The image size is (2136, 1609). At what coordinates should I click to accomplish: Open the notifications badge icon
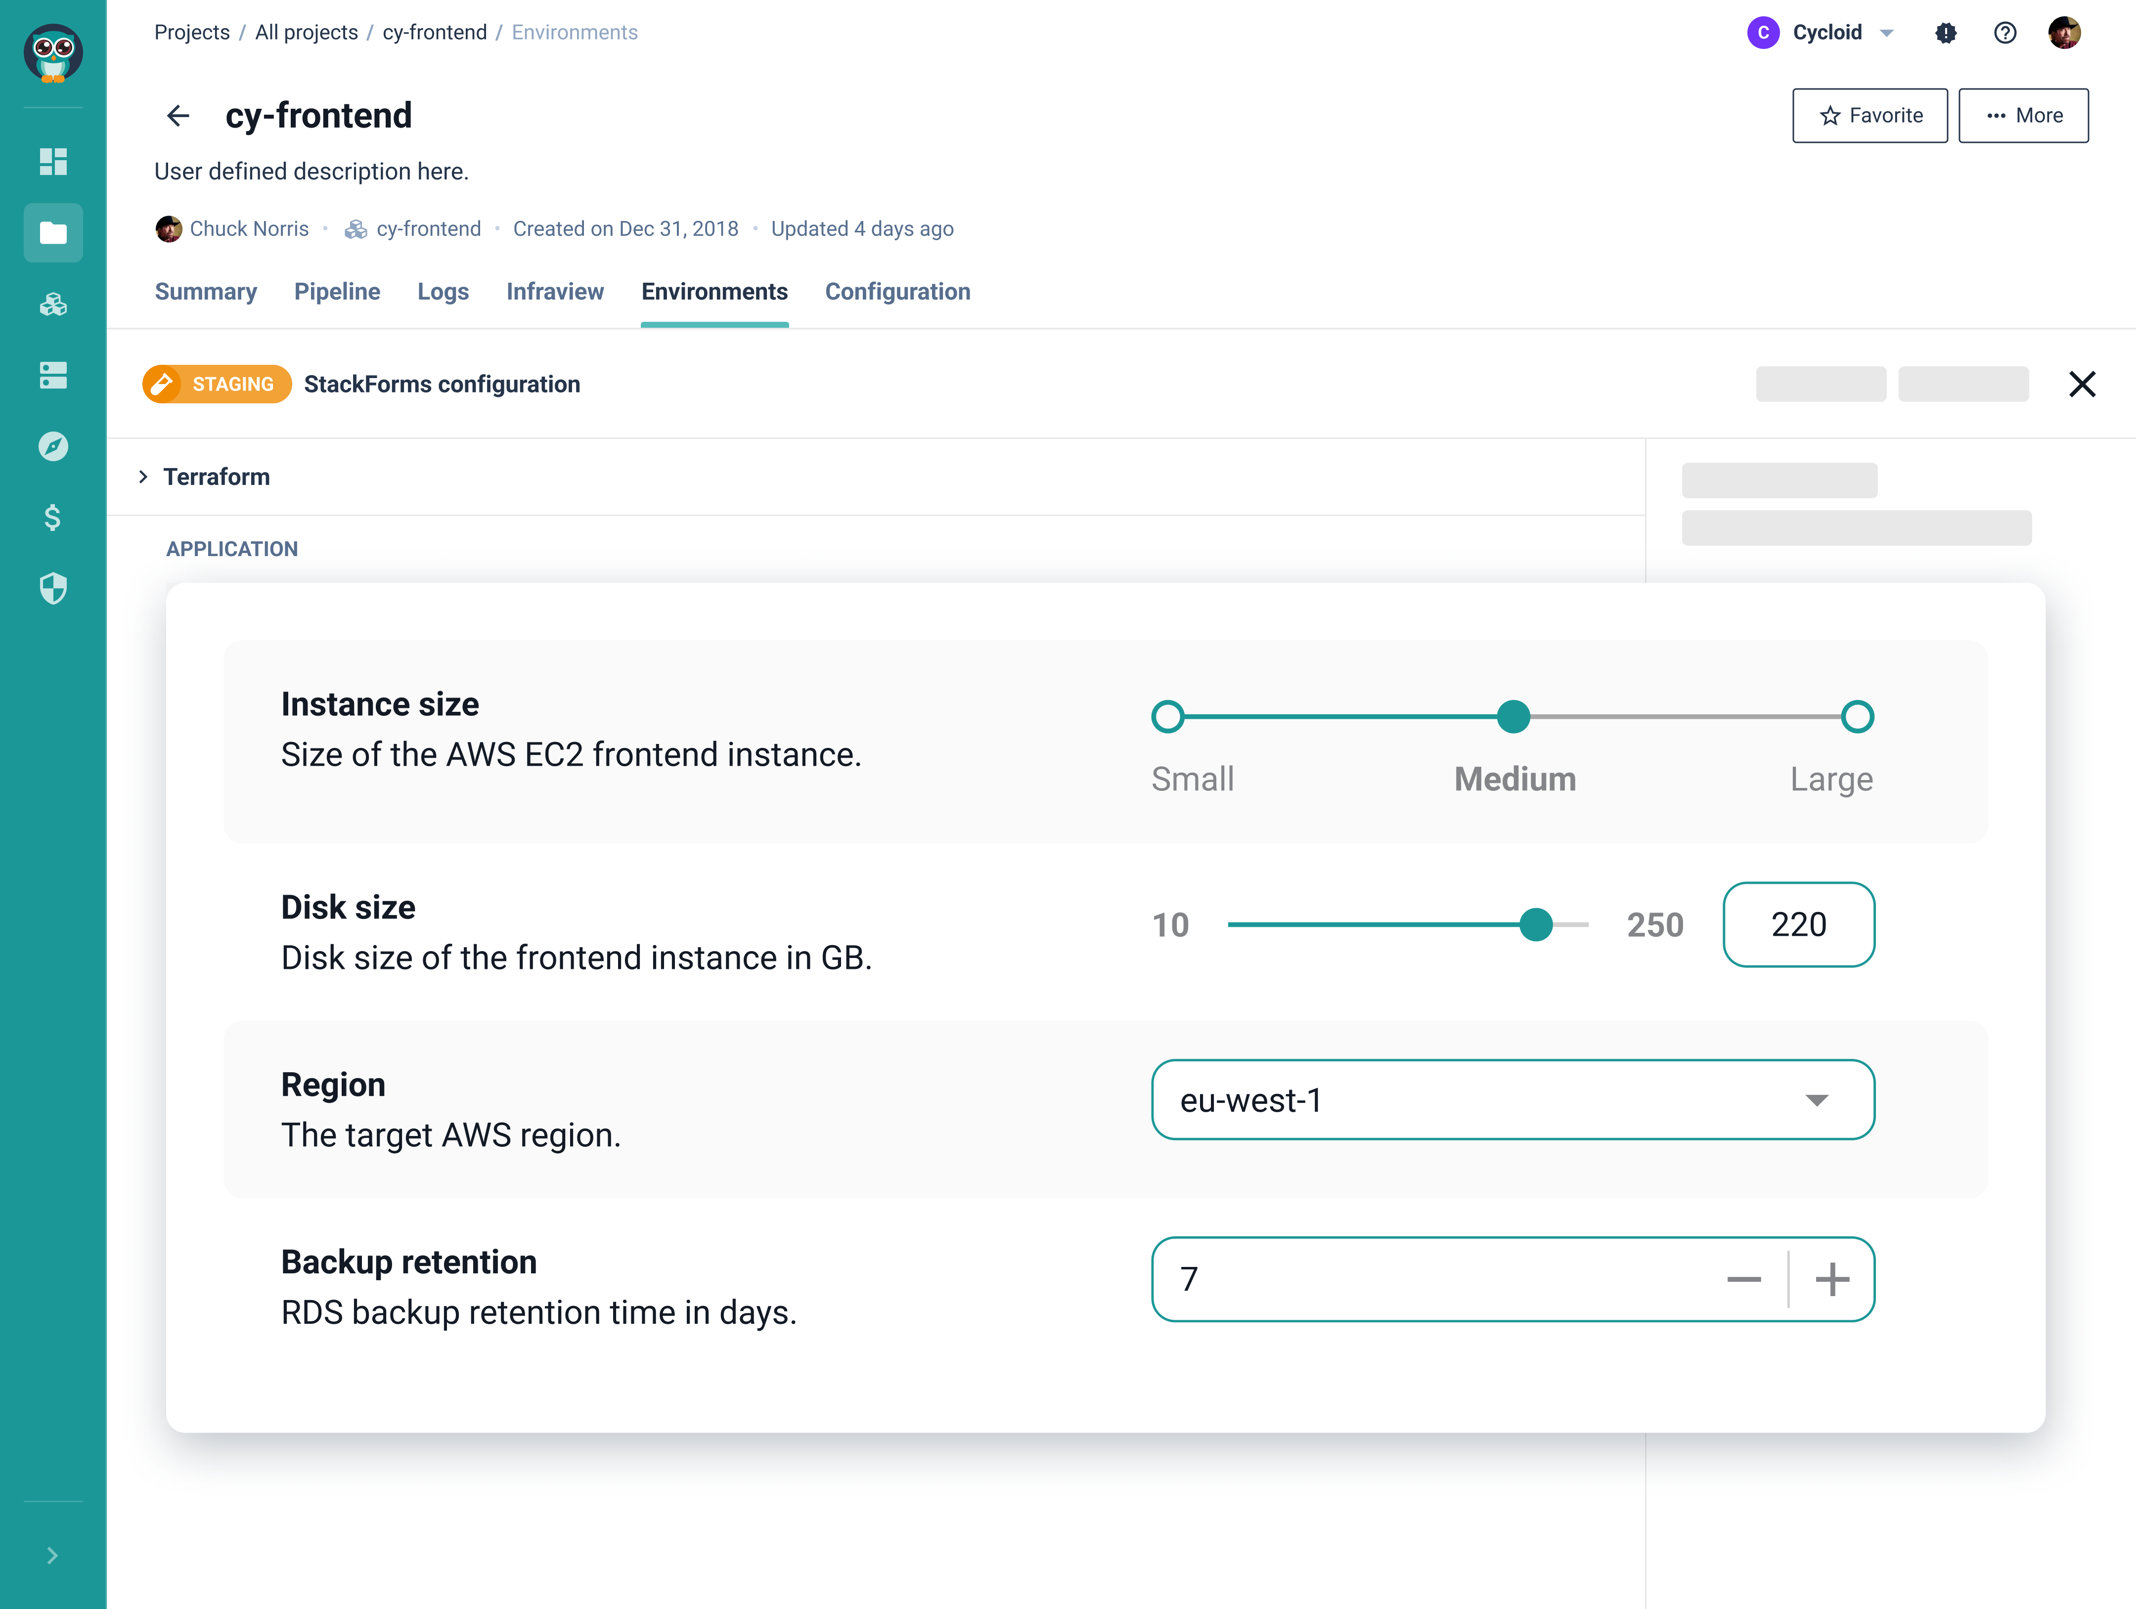pos(1946,32)
